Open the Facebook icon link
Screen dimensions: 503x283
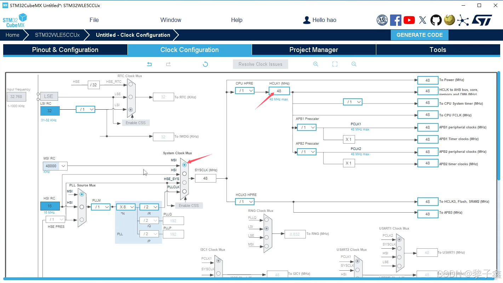396,20
